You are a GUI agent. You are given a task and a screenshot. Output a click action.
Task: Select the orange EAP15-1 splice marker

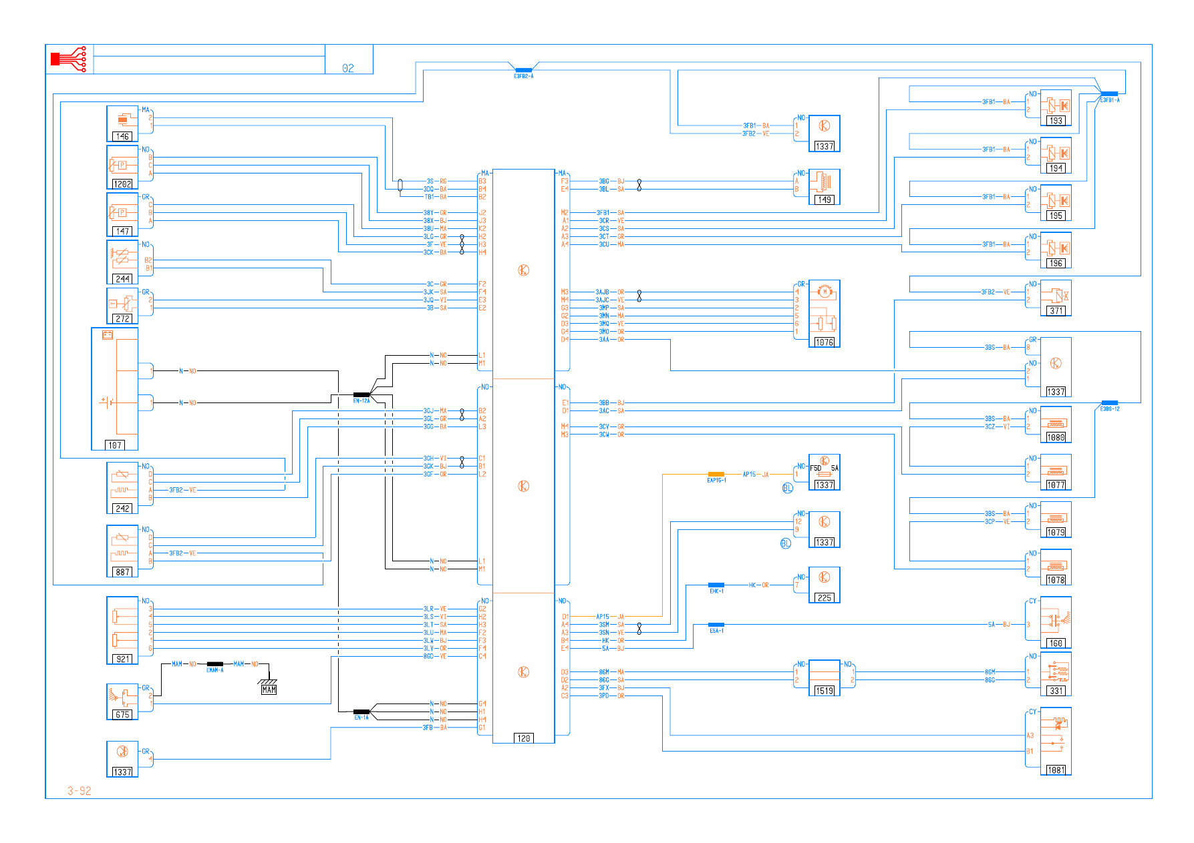[x=716, y=475]
